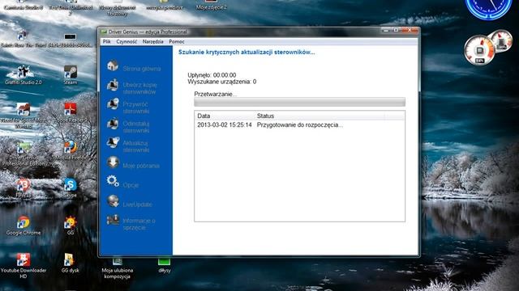The height and width of the screenshot is (291, 519).
Task: Select the GG dysk desktop shortcut
Action: (70, 263)
